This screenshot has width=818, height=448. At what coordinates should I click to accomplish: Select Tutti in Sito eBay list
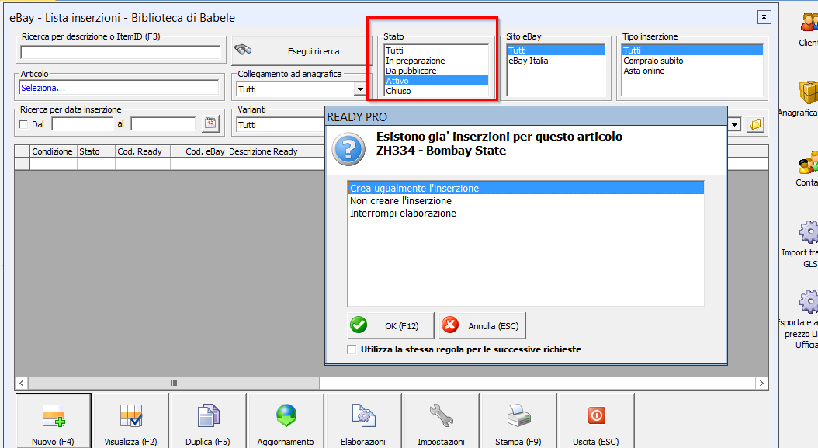[x=556, y=50]
